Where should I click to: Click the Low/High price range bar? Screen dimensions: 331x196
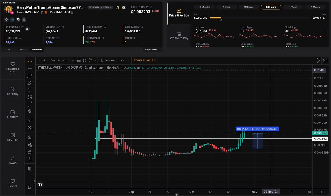260,18
